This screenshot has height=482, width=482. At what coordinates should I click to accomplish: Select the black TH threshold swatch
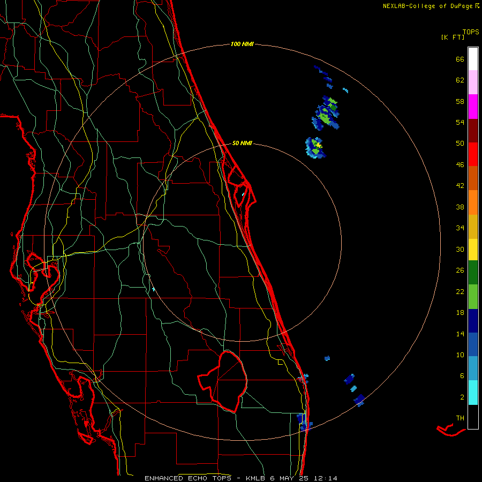click(473, 417)
